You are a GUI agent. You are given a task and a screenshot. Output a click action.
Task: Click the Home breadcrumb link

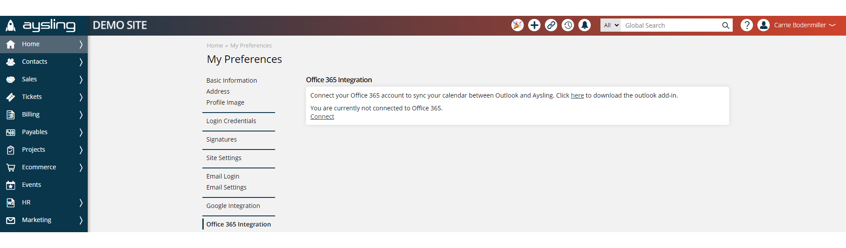(215, 46)
